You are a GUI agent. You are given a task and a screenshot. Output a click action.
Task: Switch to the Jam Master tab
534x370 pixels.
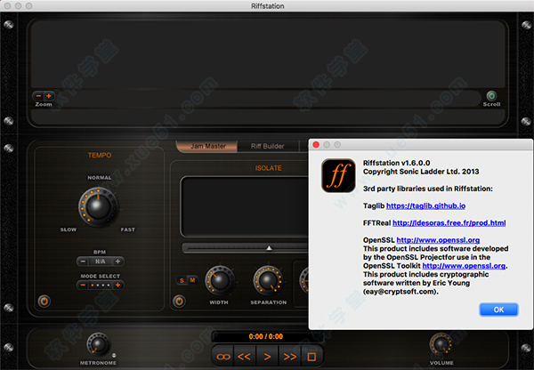(x=207, y=146)
